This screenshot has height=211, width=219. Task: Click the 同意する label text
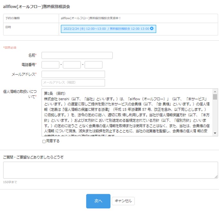pos(53,141)
